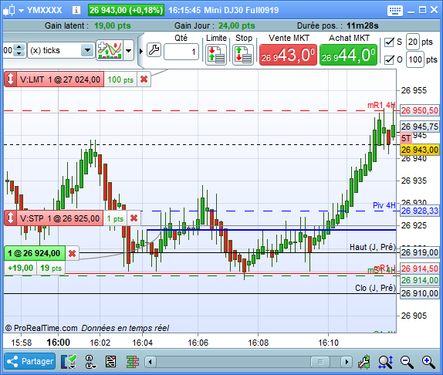Close the 1 @ 26 924,00 position
443x375 pixels.
point(73,253)
